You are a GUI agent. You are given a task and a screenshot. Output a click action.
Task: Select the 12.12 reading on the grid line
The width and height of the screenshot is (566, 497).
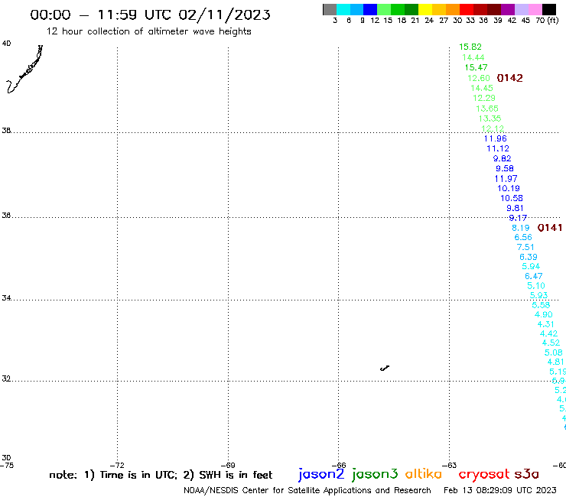(493, 128)
